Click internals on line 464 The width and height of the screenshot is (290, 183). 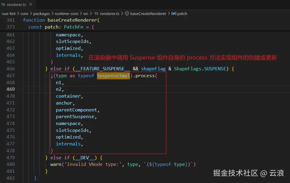click(68, 55)
